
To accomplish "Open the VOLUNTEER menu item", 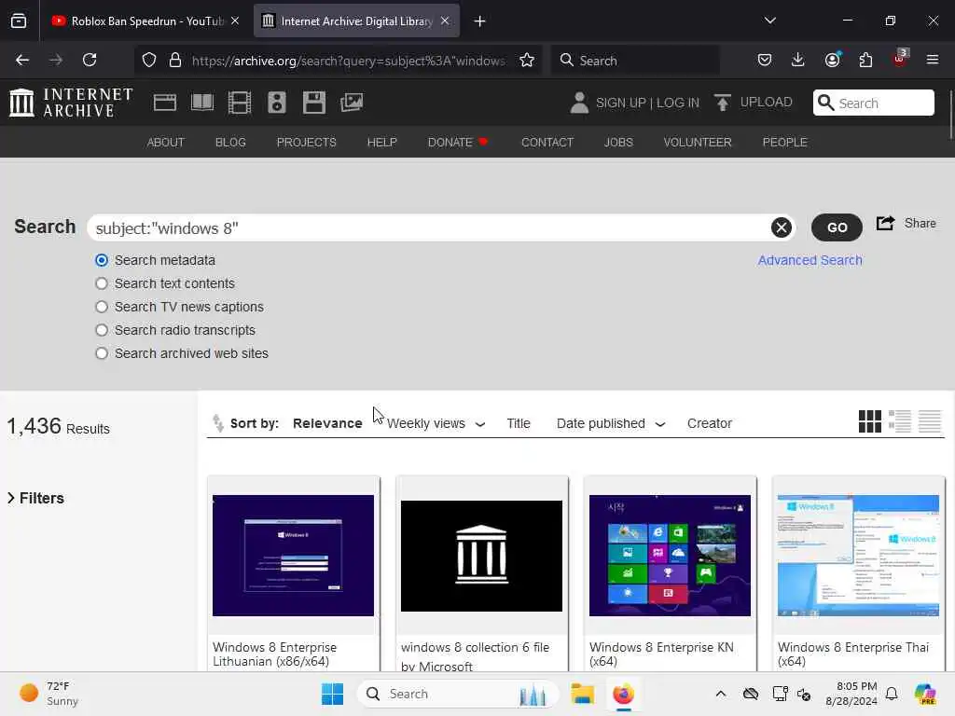I will [698, 142].
